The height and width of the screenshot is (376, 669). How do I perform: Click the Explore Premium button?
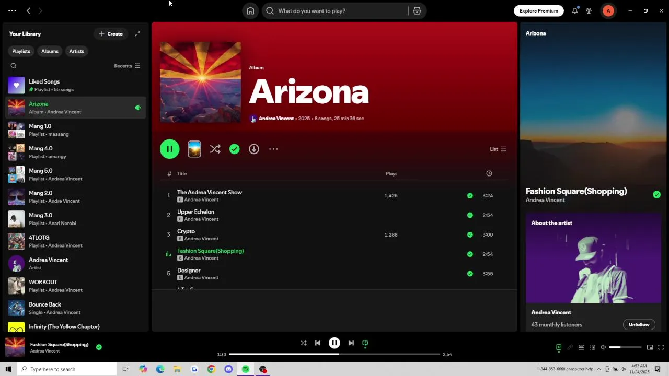click(x=539, y=11)
